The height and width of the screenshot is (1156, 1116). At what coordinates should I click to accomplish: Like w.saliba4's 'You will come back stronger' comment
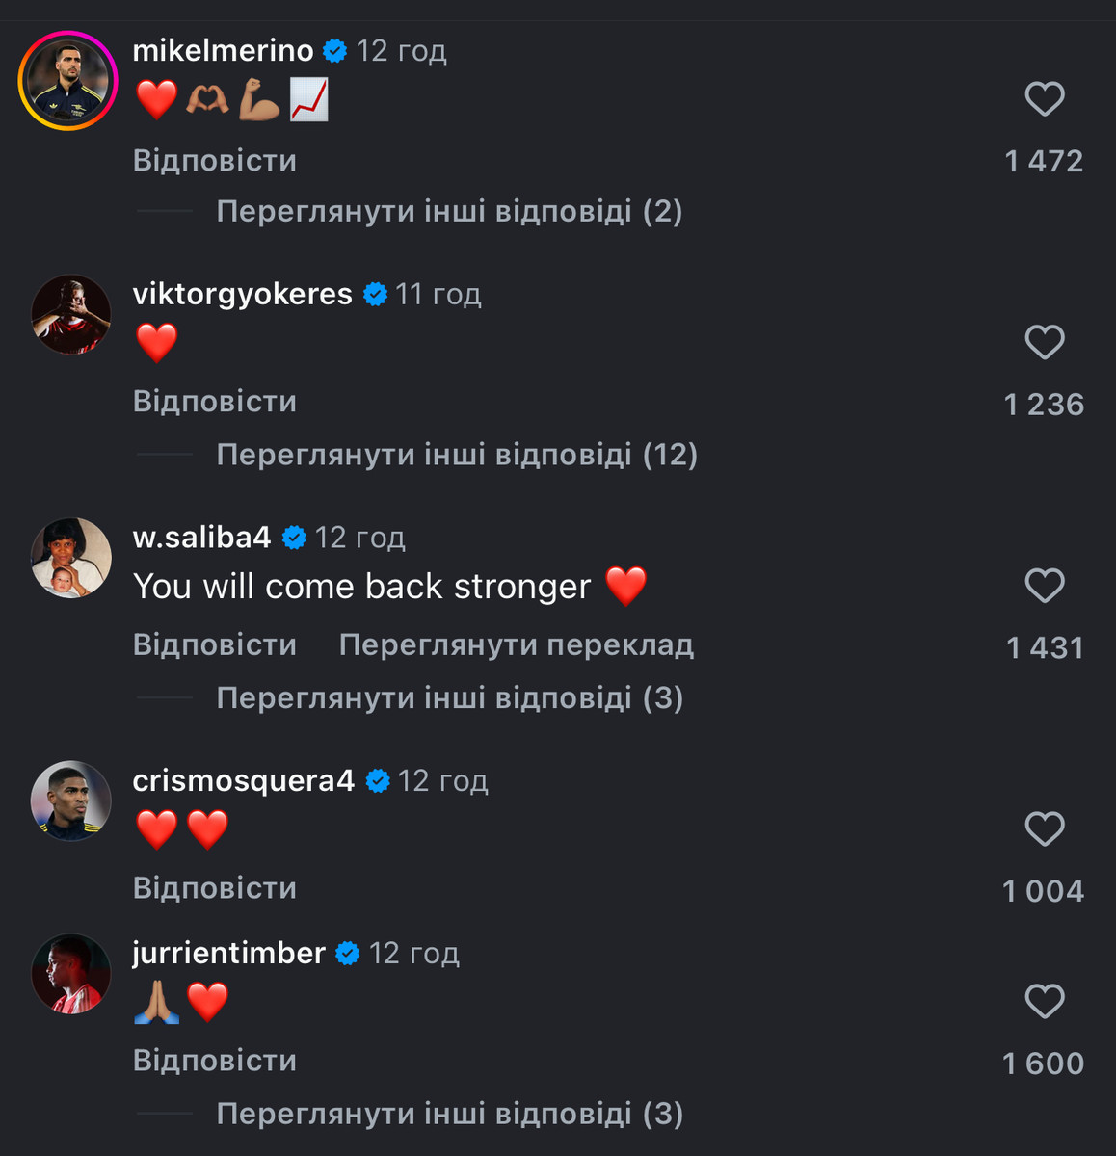1044,586
